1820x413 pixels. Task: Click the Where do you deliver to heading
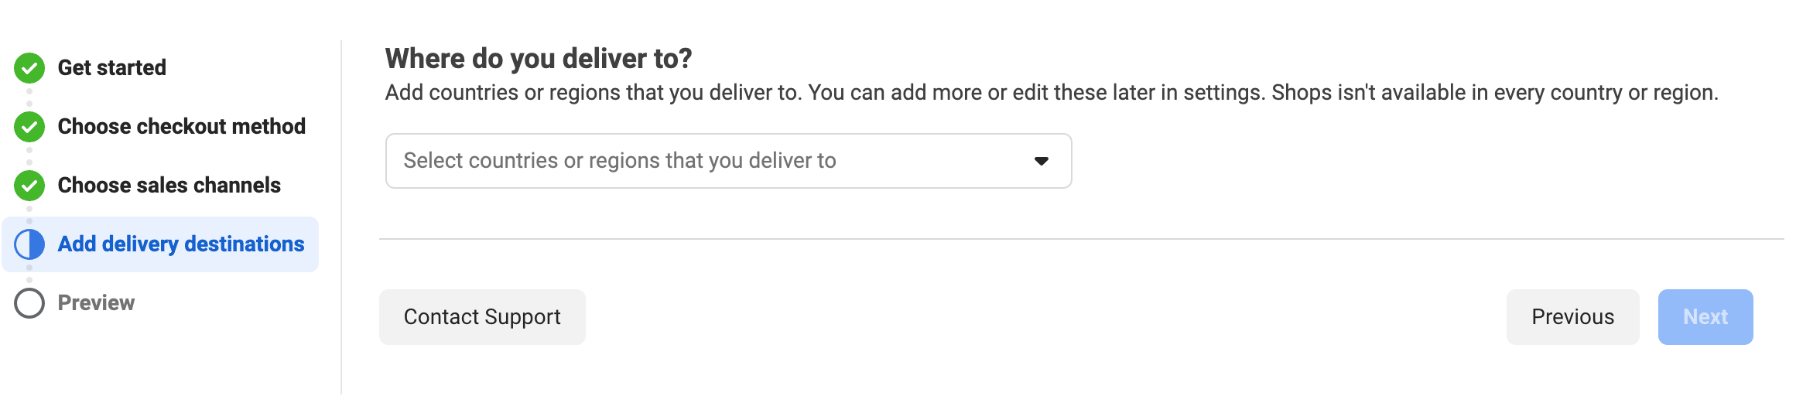coord(539,59)
